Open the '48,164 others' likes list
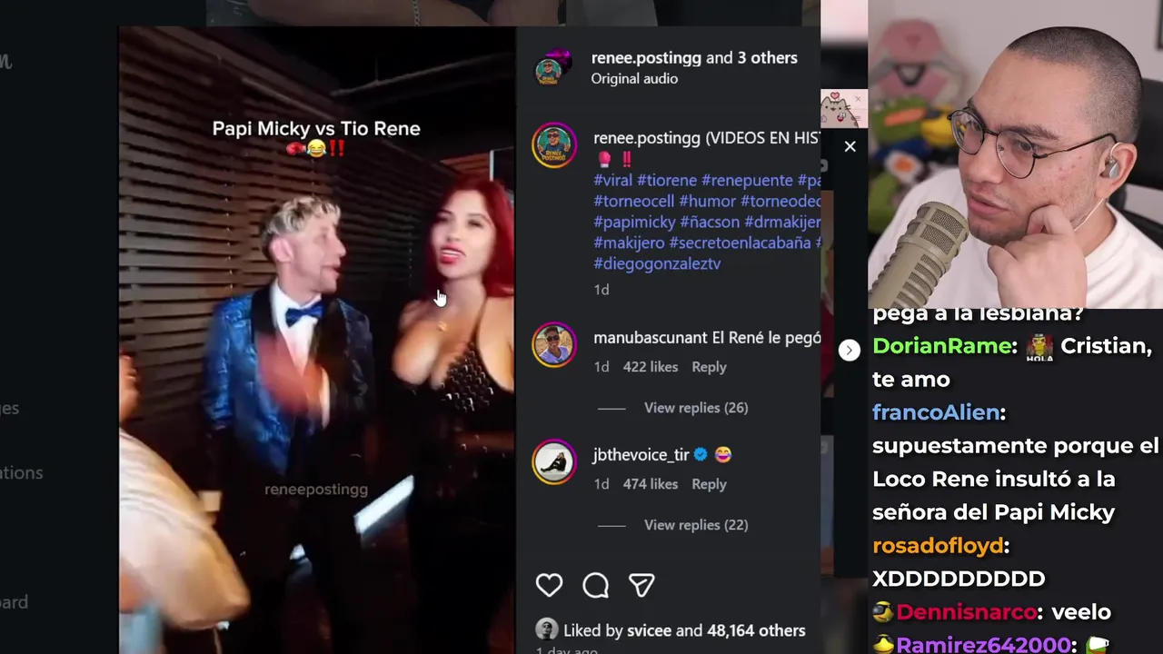 [756, 630]
